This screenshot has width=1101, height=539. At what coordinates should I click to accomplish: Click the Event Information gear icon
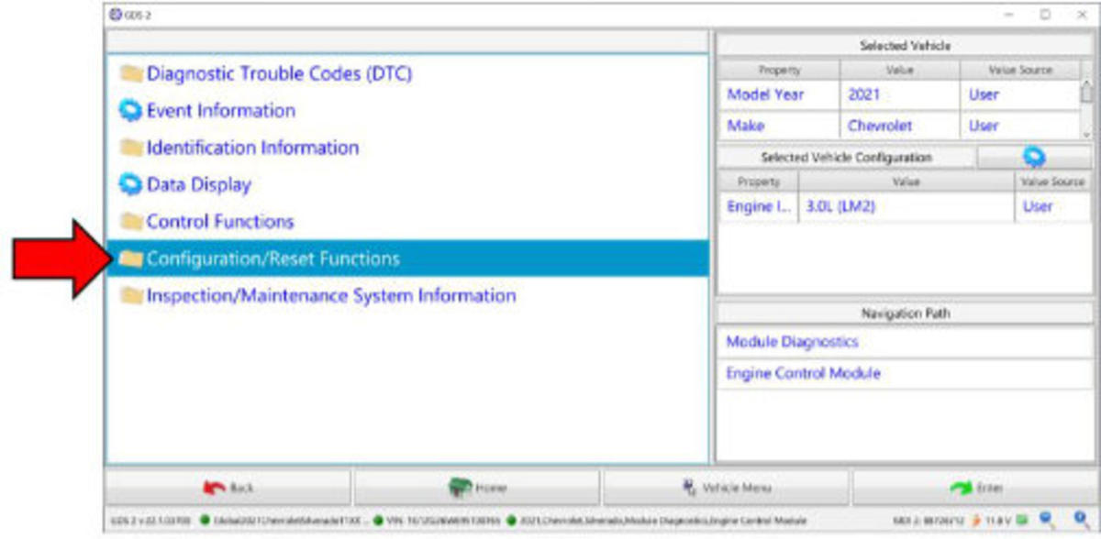(132, 111)
